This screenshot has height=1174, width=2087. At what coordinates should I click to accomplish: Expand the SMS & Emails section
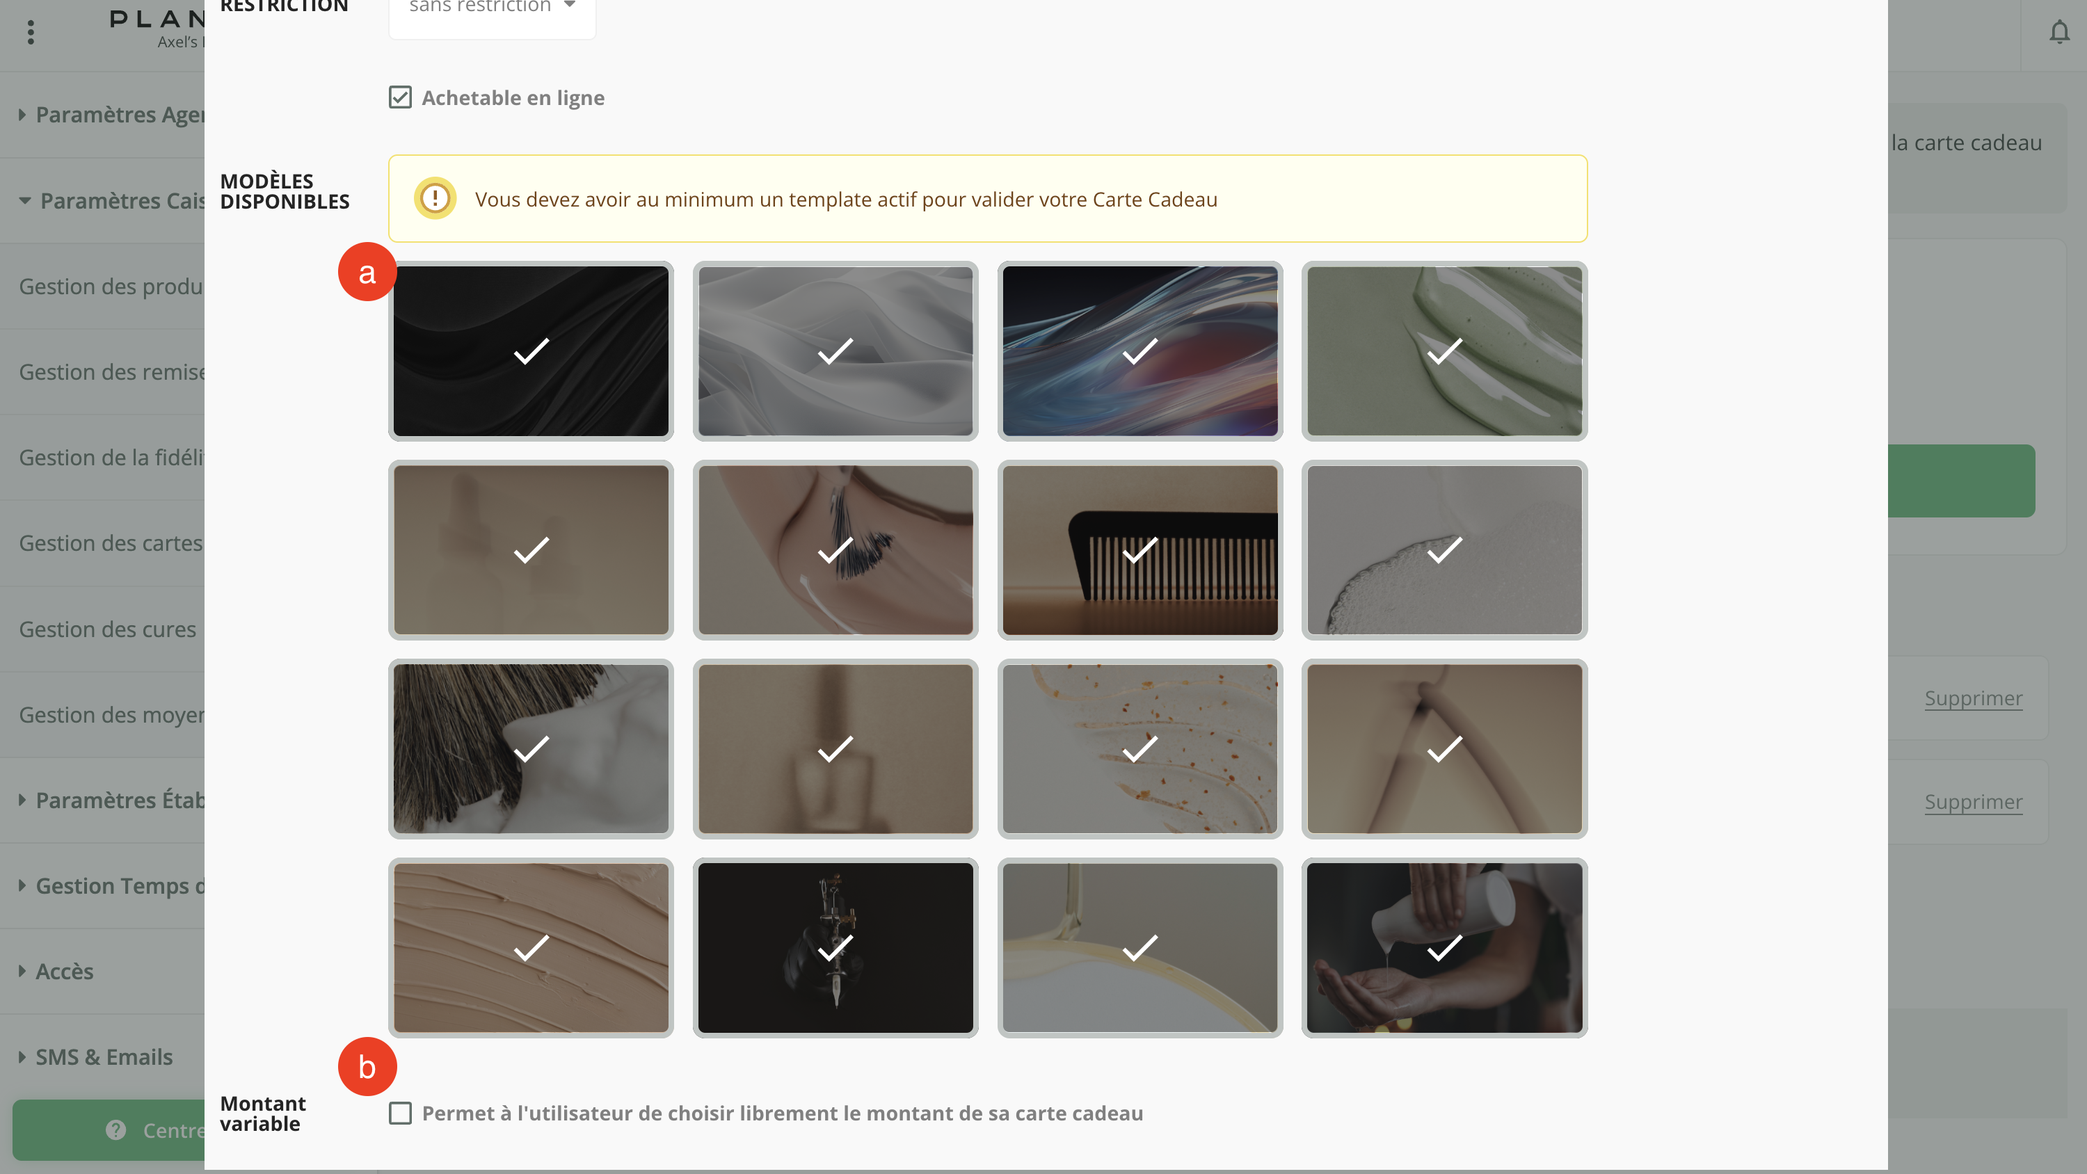[x=104, y=1056]
